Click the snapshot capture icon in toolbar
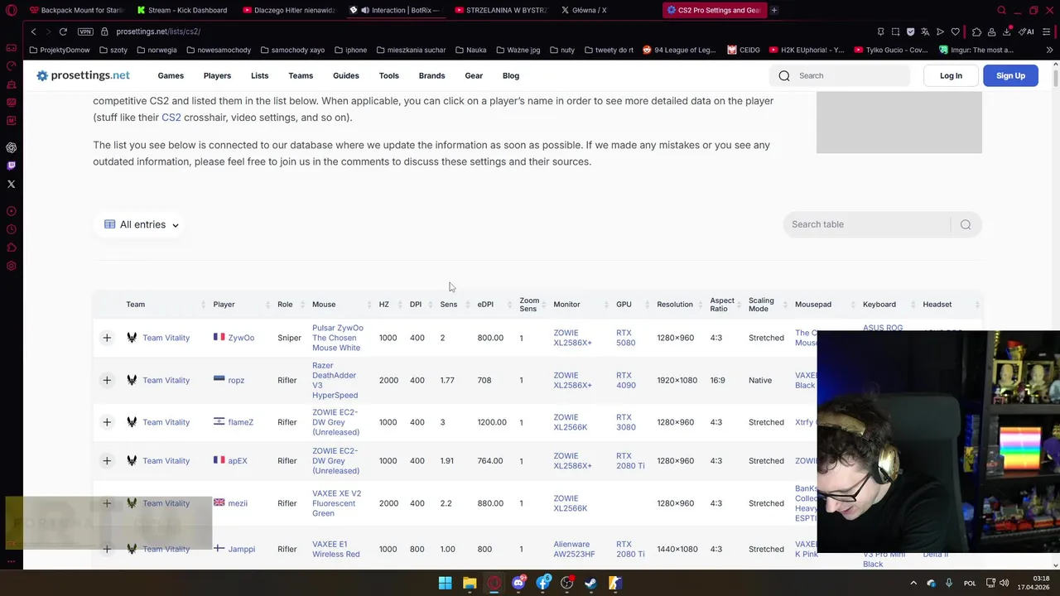 click(895, 31)
